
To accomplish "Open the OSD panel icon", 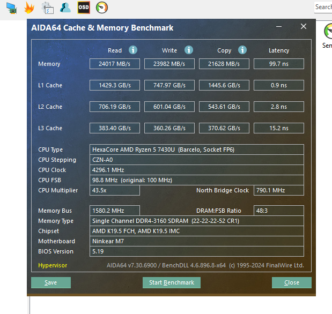I will pos(83,8).
